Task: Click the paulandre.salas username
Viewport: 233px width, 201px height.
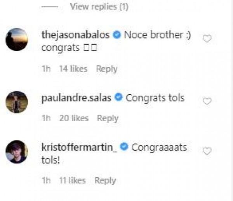Action: (77, 98)
